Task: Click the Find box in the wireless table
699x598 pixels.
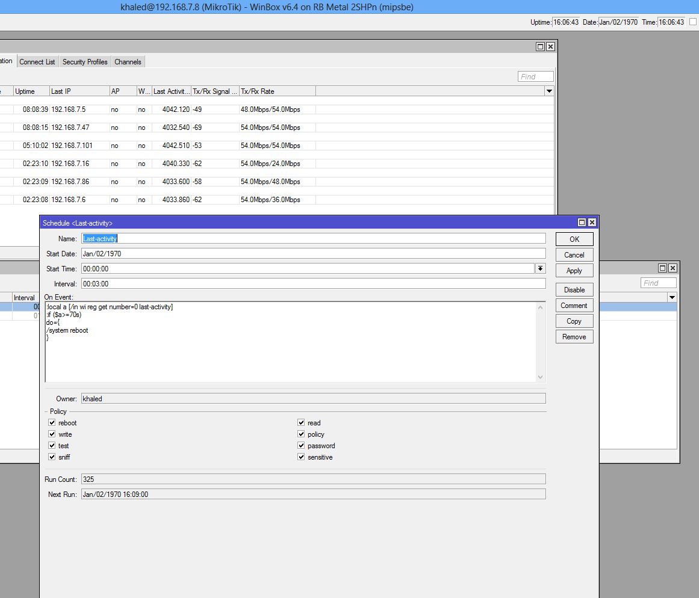Action: tap(535, 76)
